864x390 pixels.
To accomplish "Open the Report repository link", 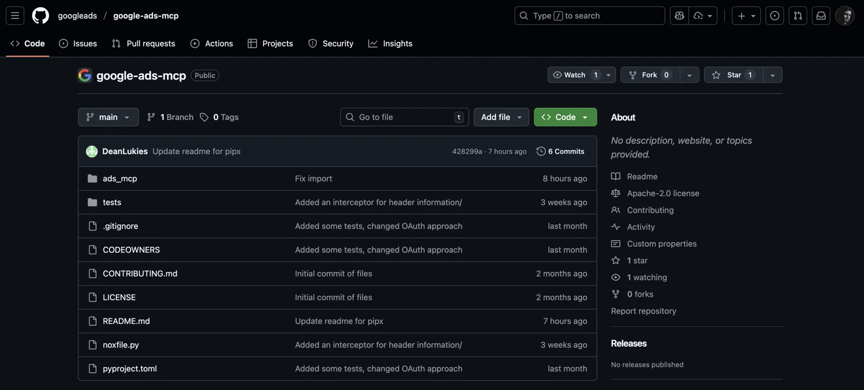I will [x=643, y=311].
